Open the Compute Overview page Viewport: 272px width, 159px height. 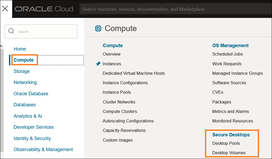pos(111,54)
